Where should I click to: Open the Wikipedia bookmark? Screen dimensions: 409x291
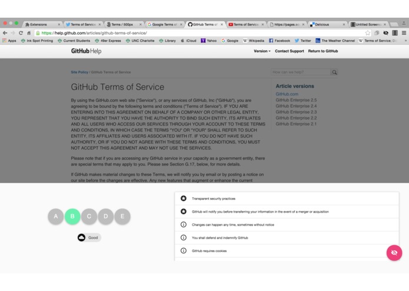tap(254, 41)
